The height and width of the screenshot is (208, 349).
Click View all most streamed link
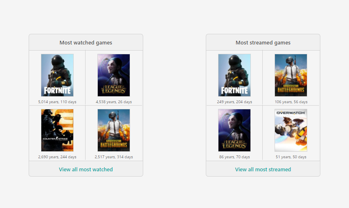click(x=263, y=169)
